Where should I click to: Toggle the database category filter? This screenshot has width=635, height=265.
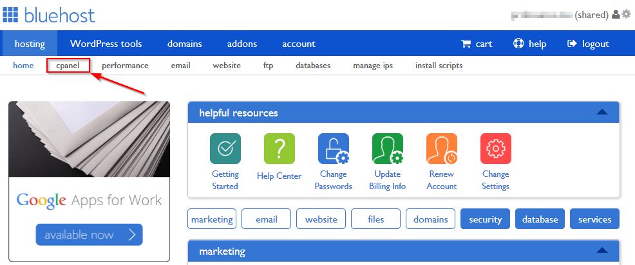pyautogui.click(x=540, y=219)
